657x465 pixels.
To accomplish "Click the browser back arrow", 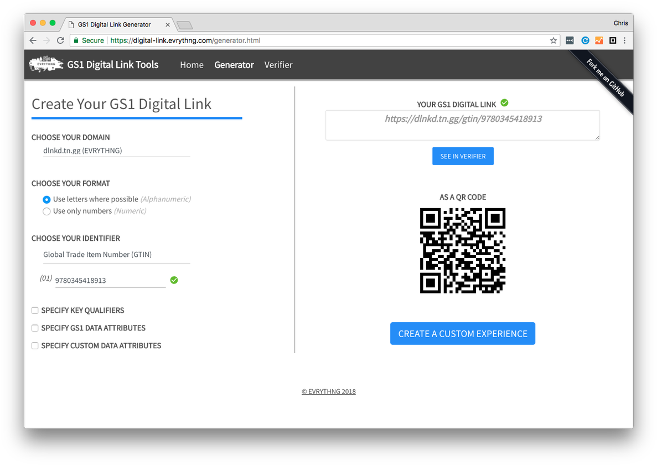I will coord(33,40).
